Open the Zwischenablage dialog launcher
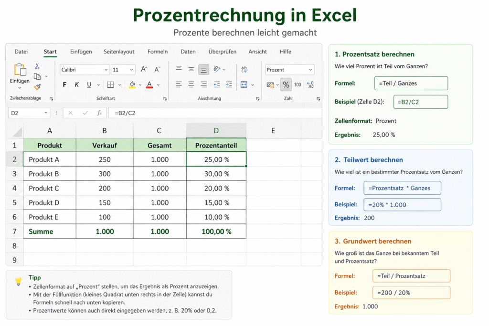 click(52, 99)
